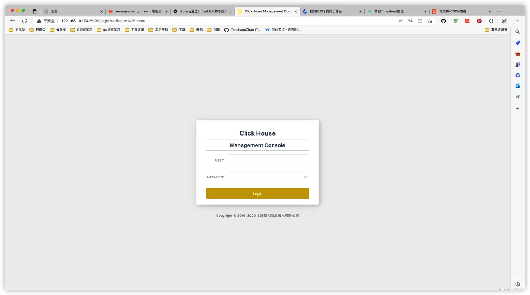The height and width of the screenshot is (295, 530).
Task: Click the translate page icon
Action: (410, 21)
